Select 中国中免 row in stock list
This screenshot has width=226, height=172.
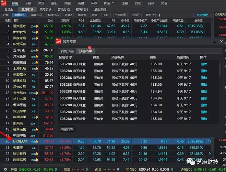click(27, 136)
